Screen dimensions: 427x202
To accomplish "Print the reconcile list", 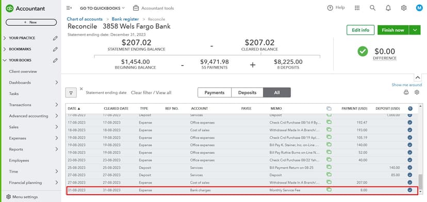I will point(406,92).
